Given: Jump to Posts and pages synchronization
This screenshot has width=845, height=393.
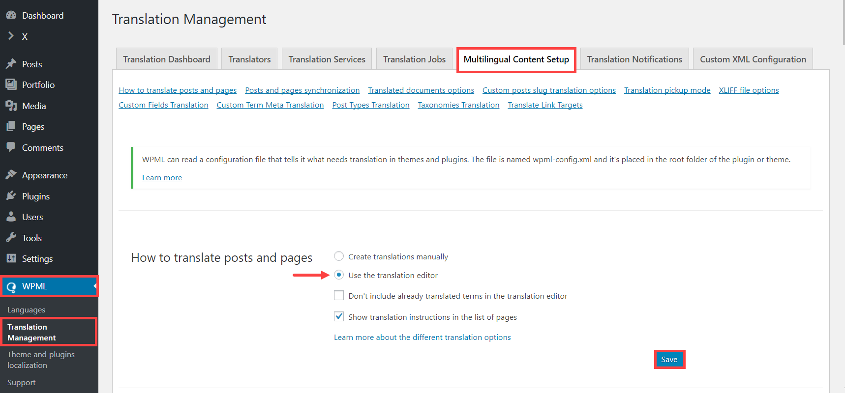Looking at the screenshot, I should coord(302,90).
